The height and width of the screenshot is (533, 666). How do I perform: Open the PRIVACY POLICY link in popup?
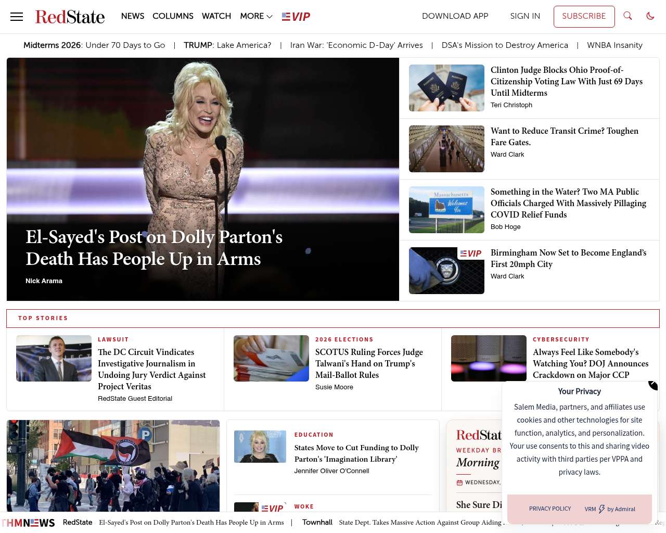tap(550, 509)
